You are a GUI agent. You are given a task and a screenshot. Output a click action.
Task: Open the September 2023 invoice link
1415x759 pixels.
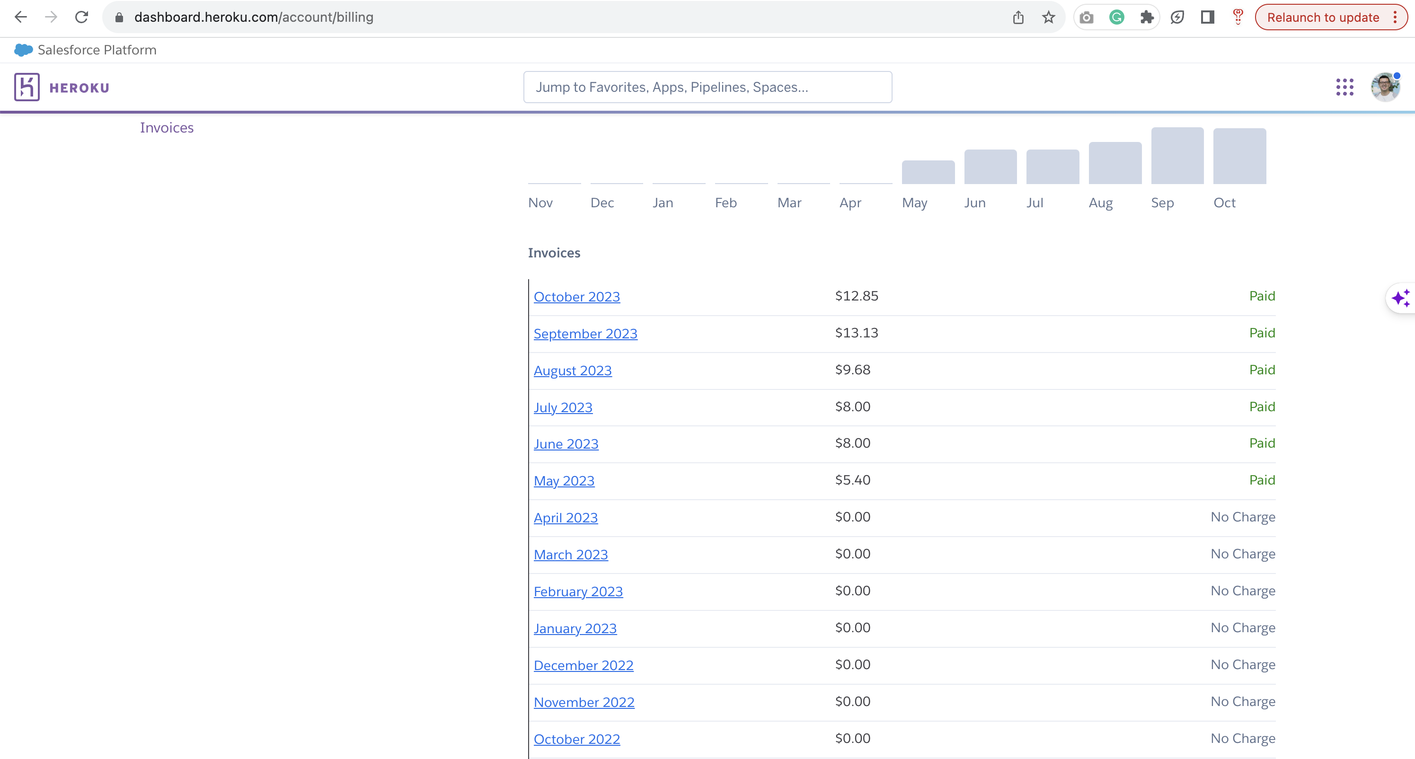coord(585,334)
